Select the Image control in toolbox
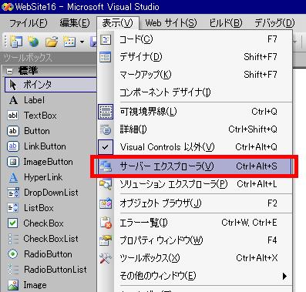The width and height of the screenshot is (306, 292). 51,285
